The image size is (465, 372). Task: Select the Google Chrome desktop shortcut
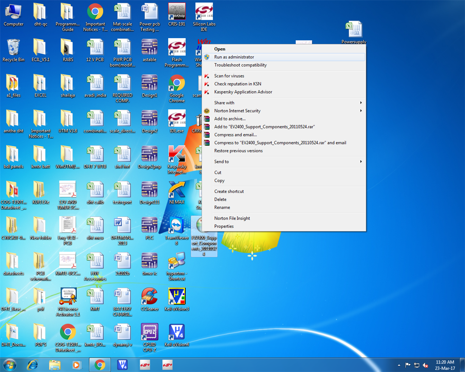(177, 89)
